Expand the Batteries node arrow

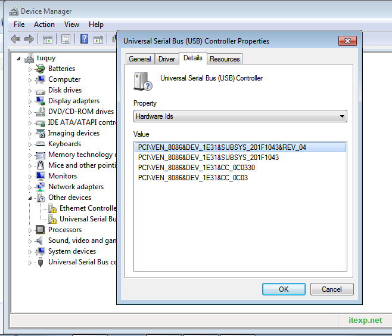click(30, 69)
